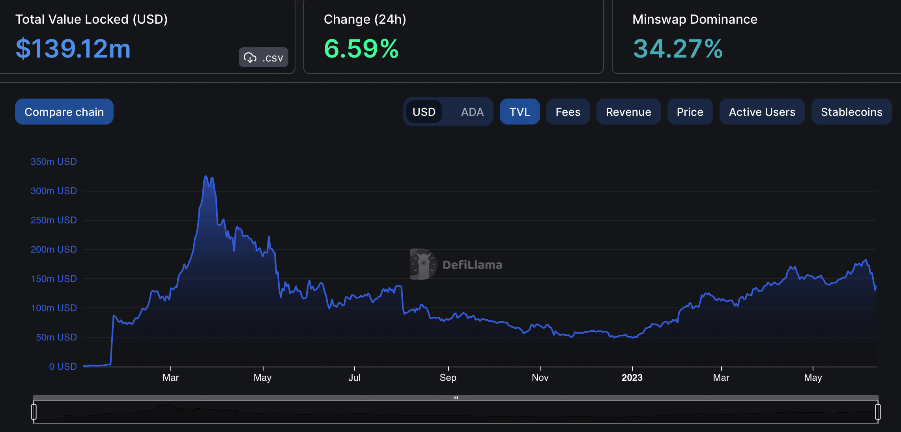This screenshot has width=901, height=432.
Task: Show Active Users on chart
Action: pos(762,112)
